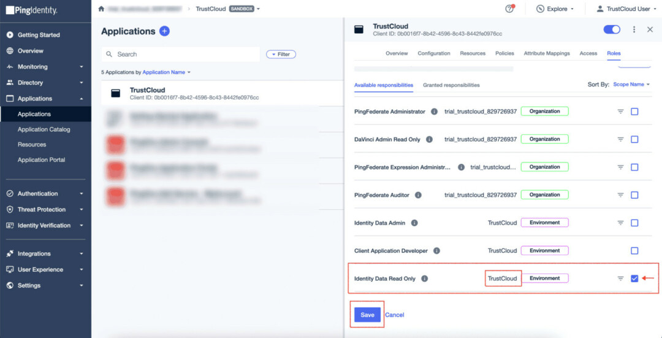Click info icon next to Client Application Developer
This screenshot has width=662, height=338.
click(x=437, y=250)
